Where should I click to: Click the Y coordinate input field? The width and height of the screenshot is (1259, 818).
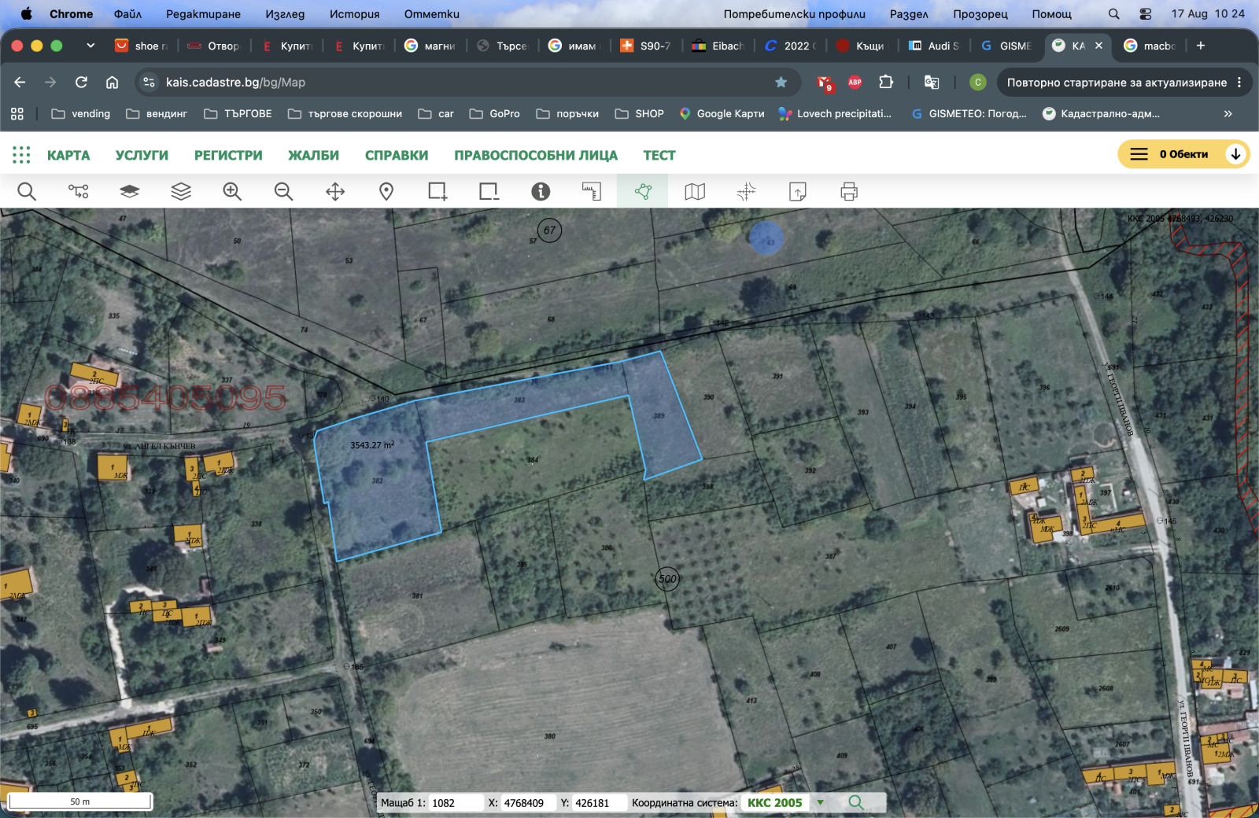click(x=599, y=802)
